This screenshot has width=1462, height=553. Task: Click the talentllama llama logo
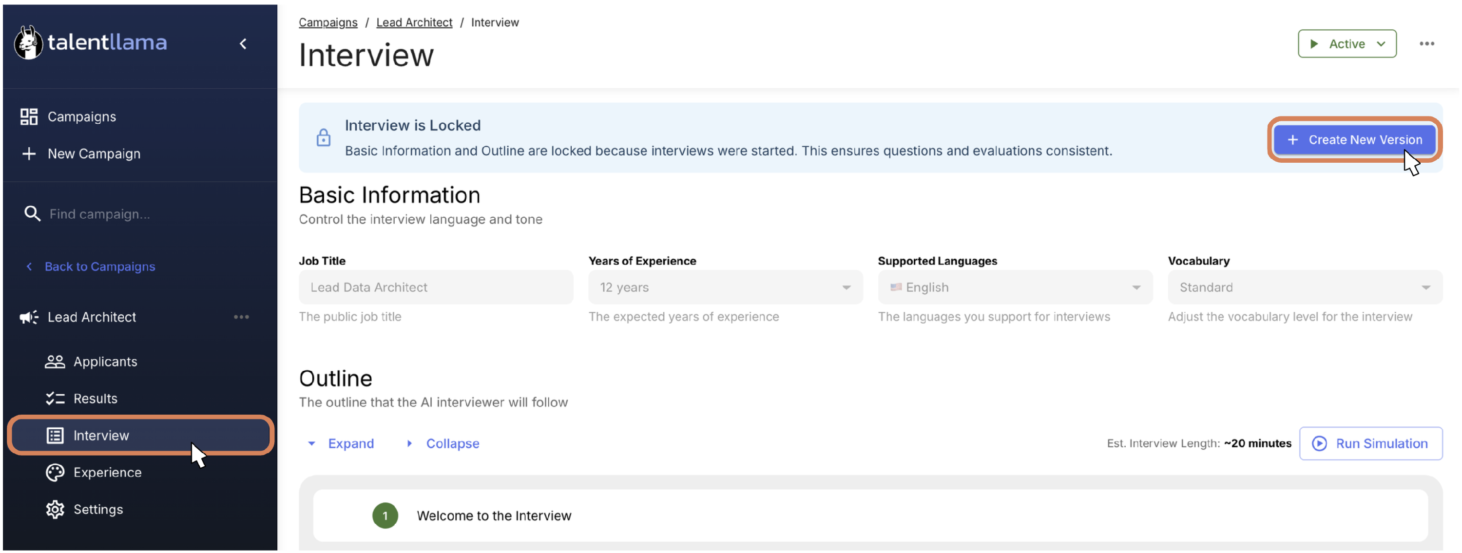pyautogui.click(x=28, y=42)
